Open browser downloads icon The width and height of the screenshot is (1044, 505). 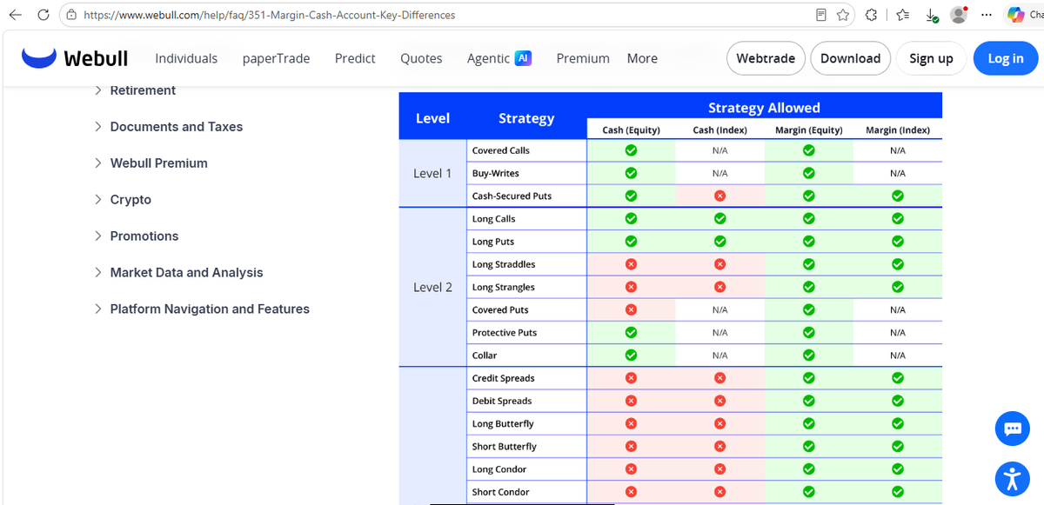931,15
